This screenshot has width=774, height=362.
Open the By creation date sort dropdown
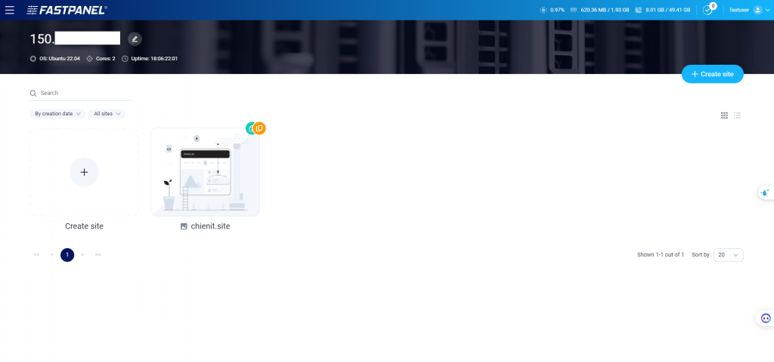[57, 114]
